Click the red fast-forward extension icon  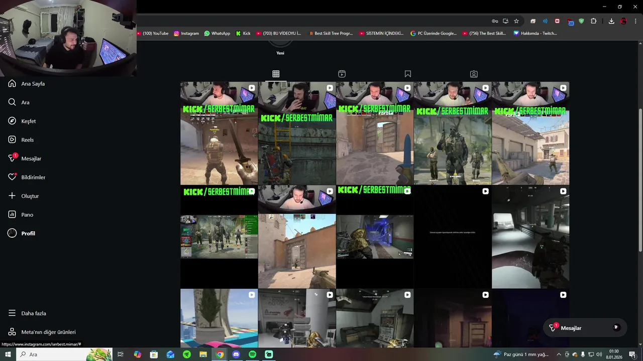(557, 21)
